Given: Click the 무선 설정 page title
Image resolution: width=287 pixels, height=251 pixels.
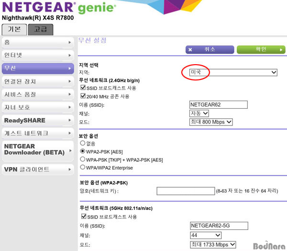Looking at the screenshot, I should [92, 40].
